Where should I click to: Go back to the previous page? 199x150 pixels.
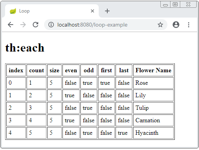[x=11, y=25]
